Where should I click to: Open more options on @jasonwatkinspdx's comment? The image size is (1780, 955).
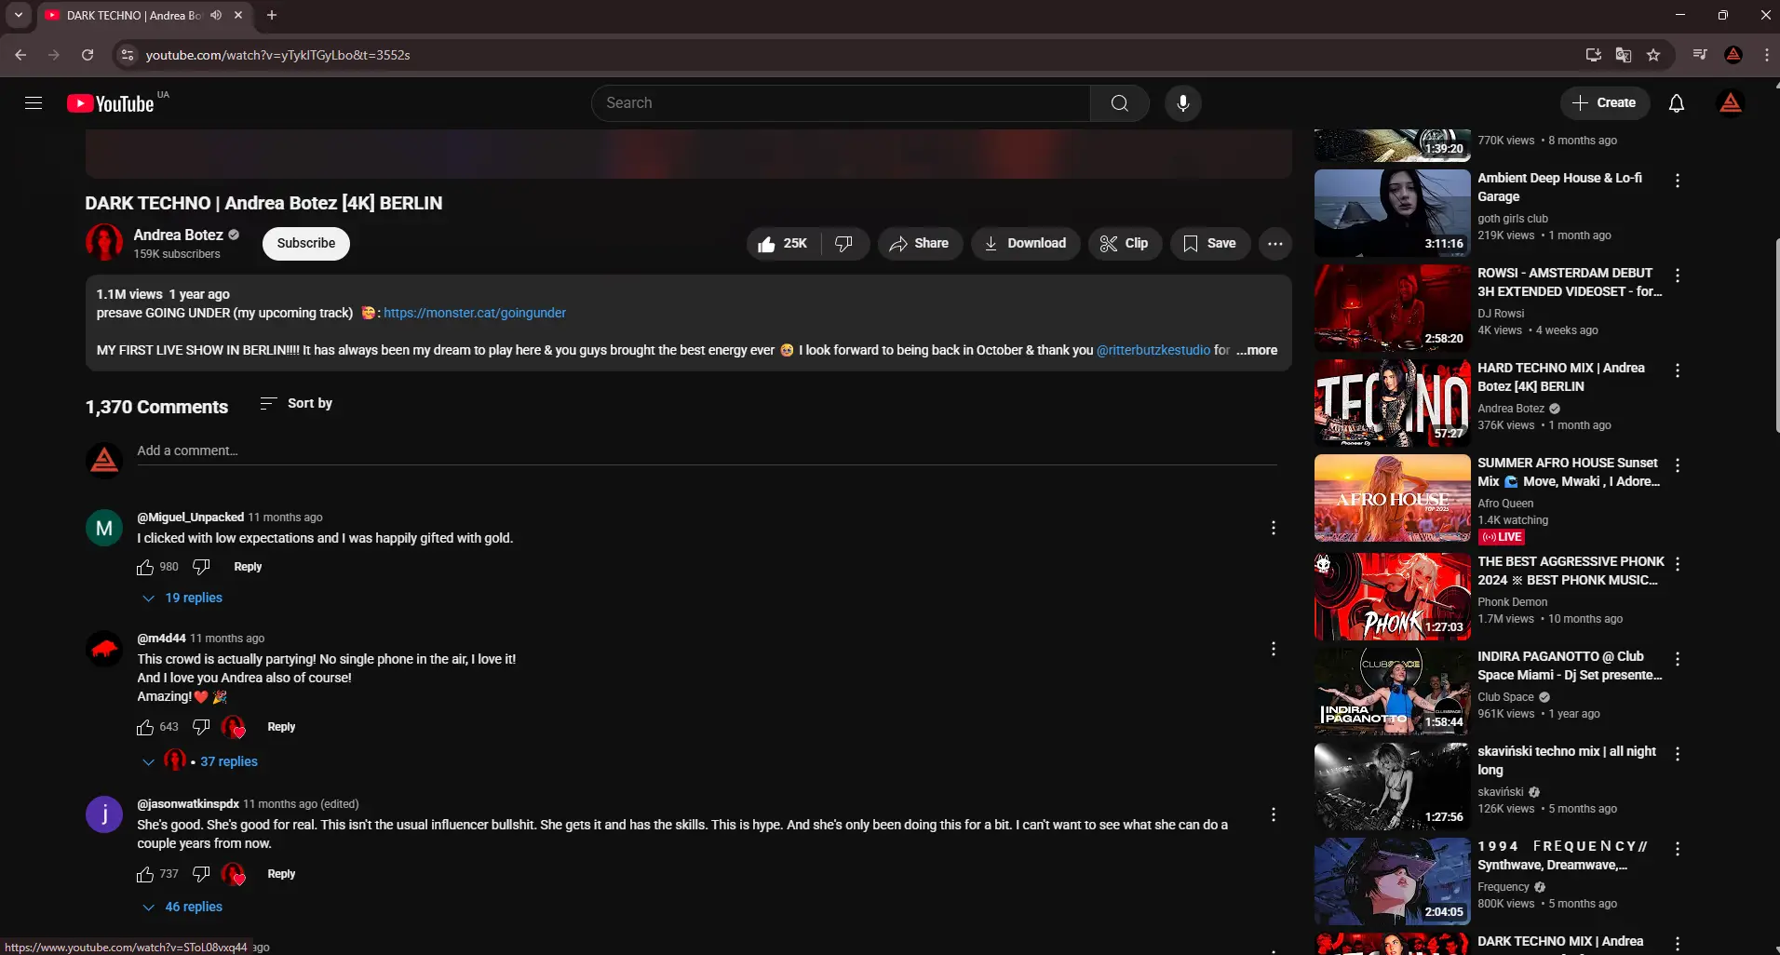(1273, 814)
